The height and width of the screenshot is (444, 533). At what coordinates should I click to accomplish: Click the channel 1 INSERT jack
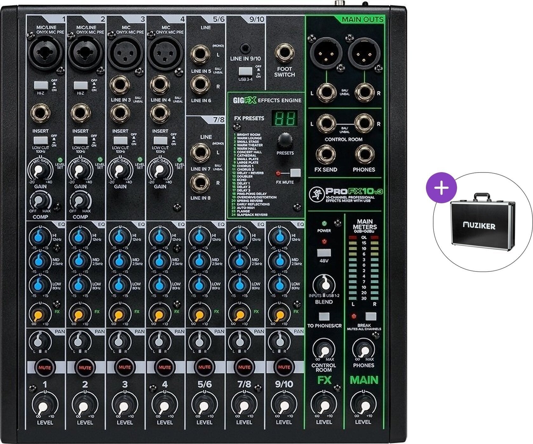pyautogui.click(x=41, y=114)
